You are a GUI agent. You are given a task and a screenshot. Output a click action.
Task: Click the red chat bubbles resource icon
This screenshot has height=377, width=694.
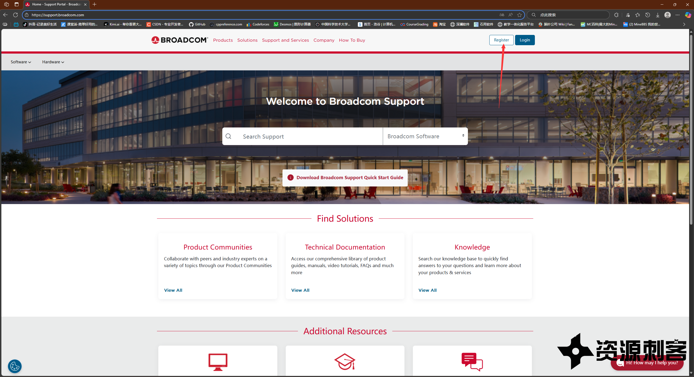[x=472, y=362]
